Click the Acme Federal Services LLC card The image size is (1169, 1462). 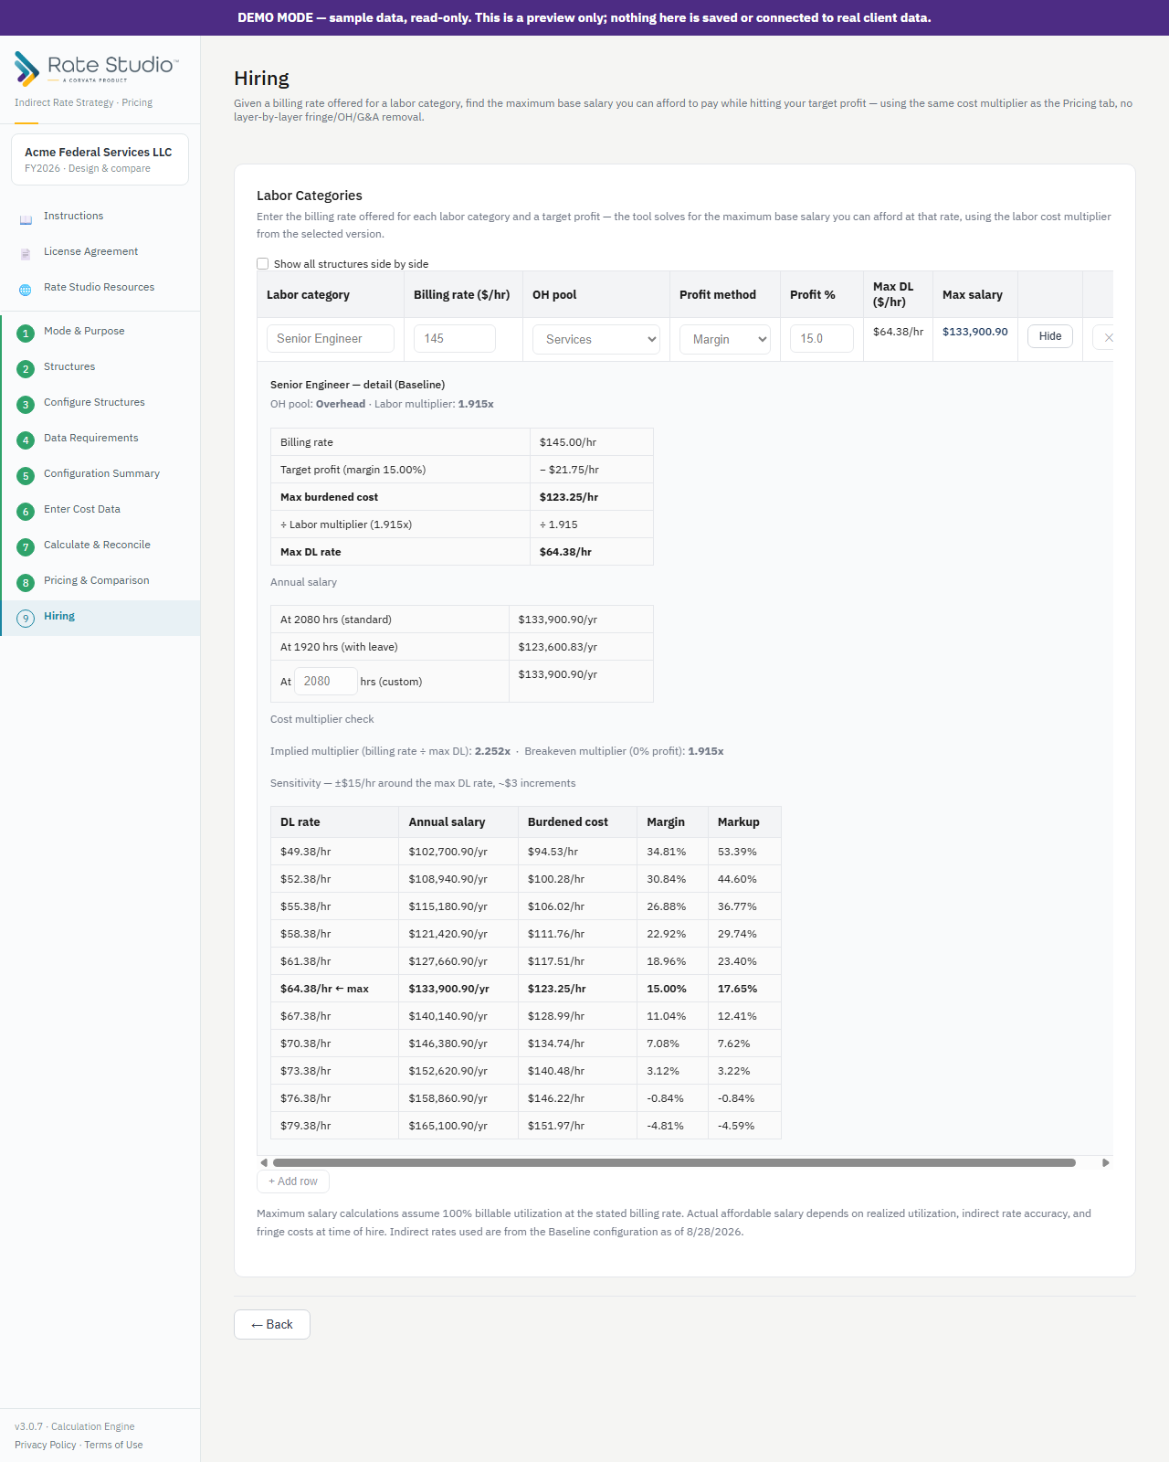pos(100,160)
